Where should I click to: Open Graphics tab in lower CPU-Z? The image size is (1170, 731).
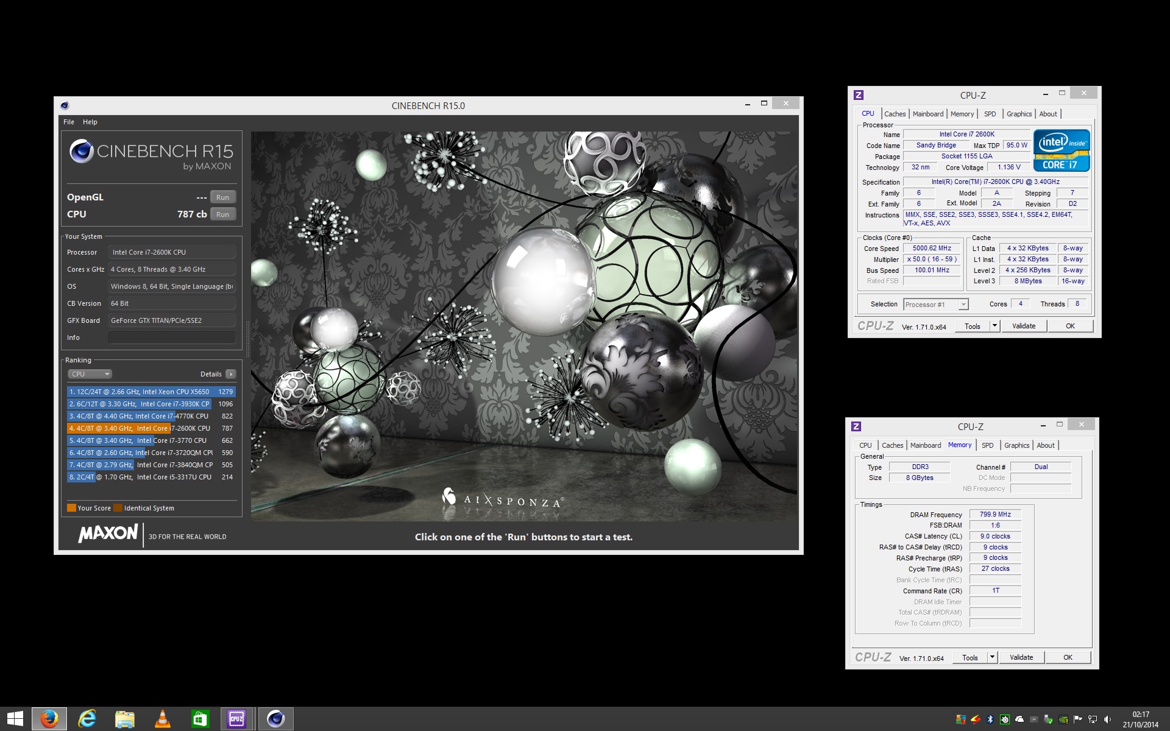point(1016,445)
